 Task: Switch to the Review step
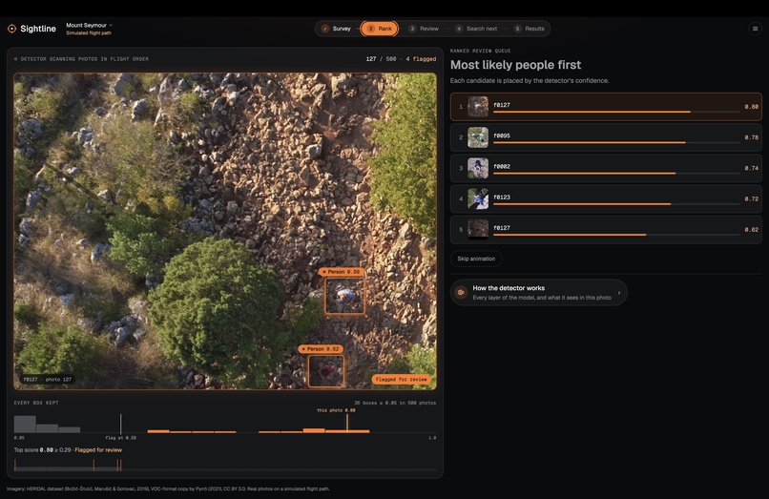point(424,29)
